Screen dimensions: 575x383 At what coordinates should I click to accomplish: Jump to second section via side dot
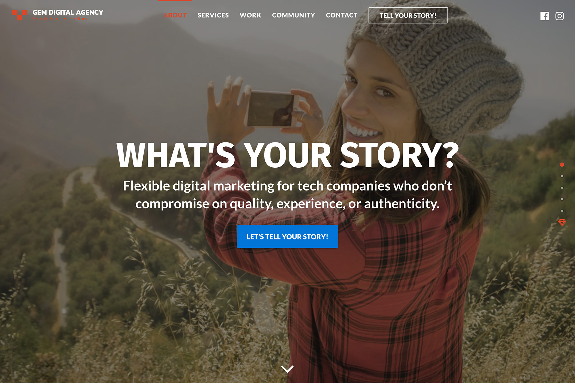[562, 176]
